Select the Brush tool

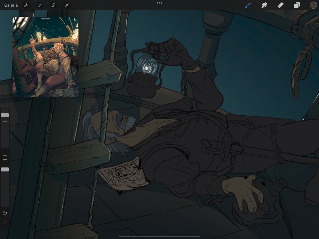[248, 5]
